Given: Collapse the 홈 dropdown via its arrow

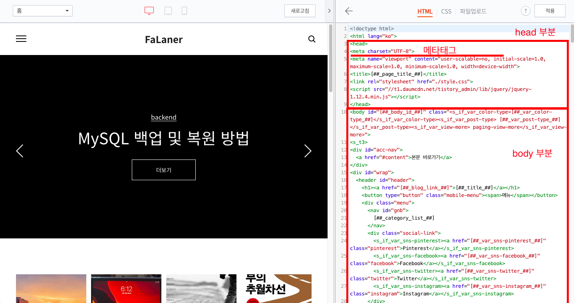Looking at the screenshot, I should (67, 11).
